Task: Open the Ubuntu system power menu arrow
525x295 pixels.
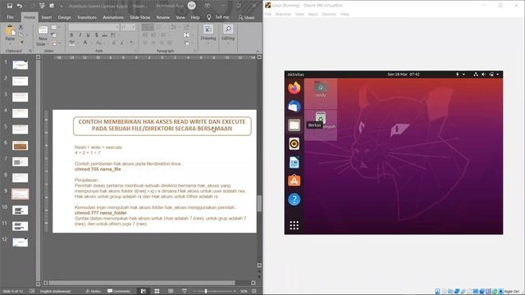Action: tap(498, 75)
